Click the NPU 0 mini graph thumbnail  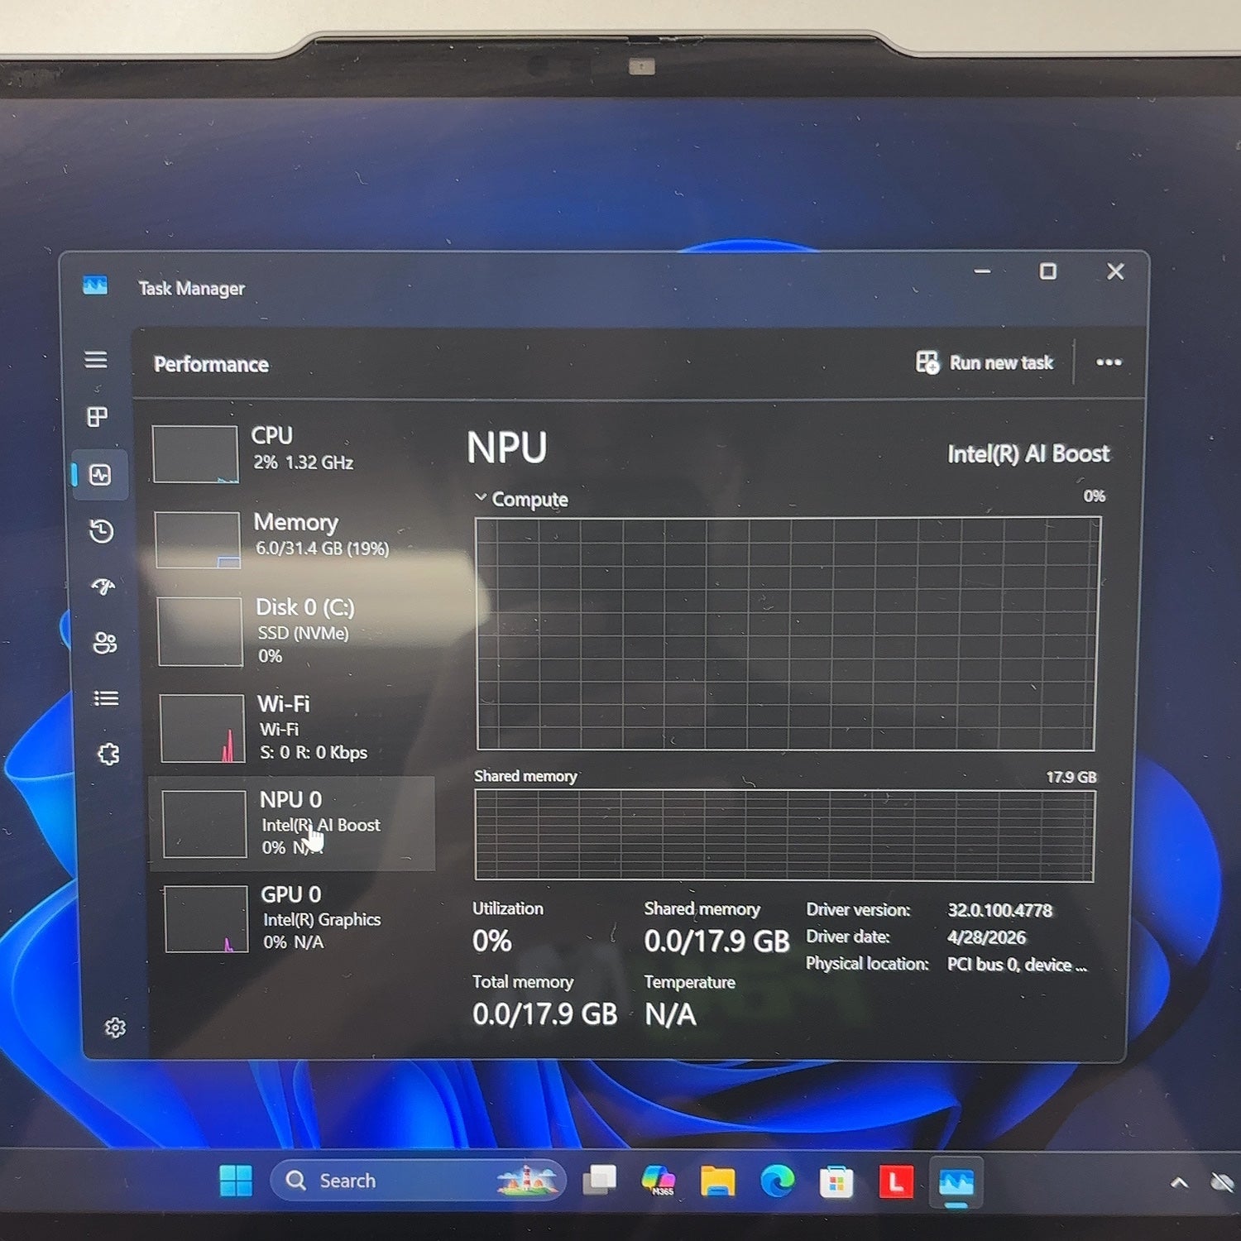204,824
